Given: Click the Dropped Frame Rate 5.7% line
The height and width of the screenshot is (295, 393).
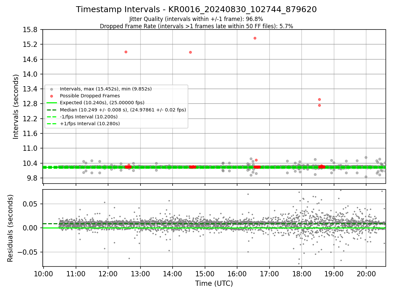Looking at the screenshot, I should coord(196,26).
